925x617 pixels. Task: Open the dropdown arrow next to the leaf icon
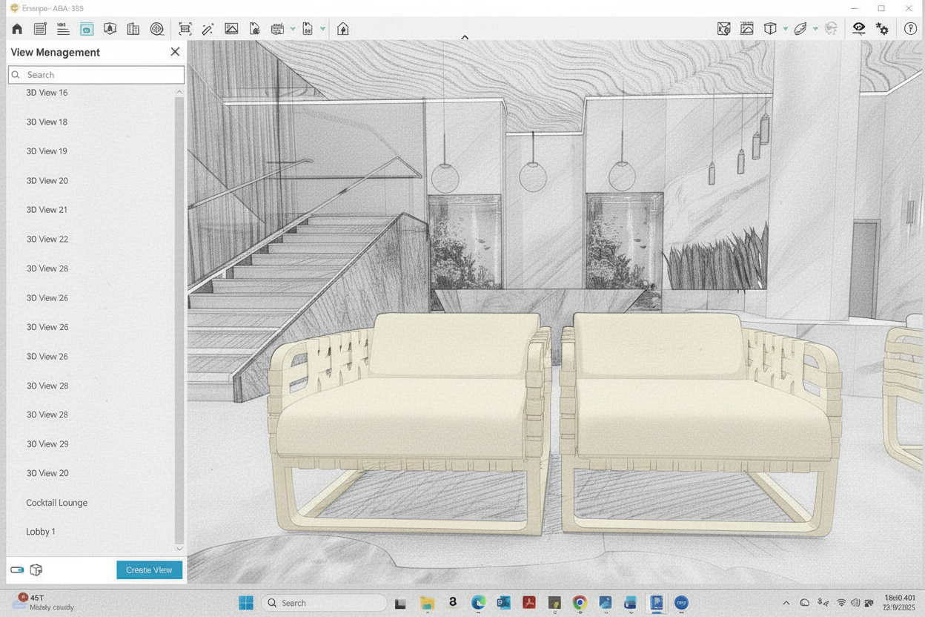(815, 29)
